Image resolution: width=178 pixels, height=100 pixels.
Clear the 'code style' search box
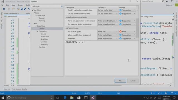click(62, 6)
